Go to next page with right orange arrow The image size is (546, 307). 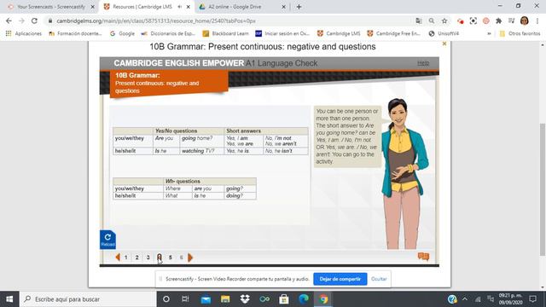point(190,258)
